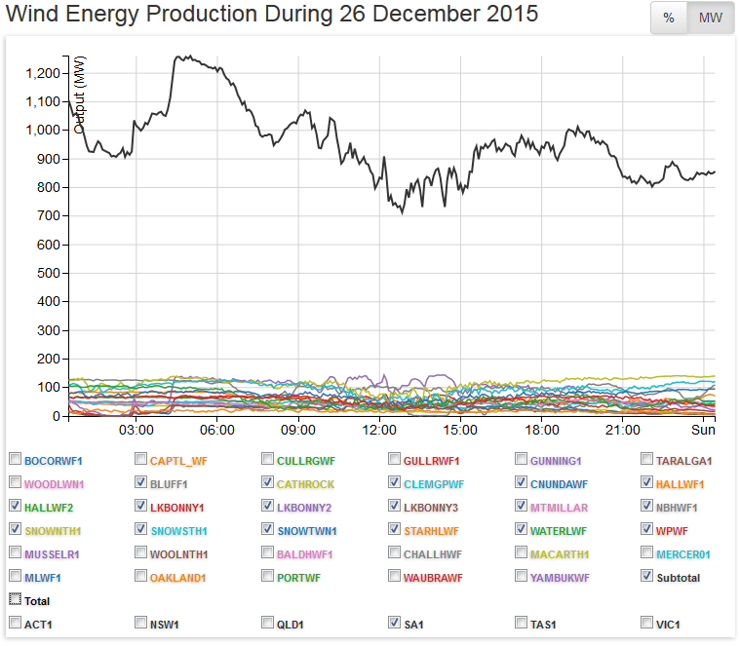740x646 pixels.
Task: Switch chart units to percent
Action: [669, 19]
